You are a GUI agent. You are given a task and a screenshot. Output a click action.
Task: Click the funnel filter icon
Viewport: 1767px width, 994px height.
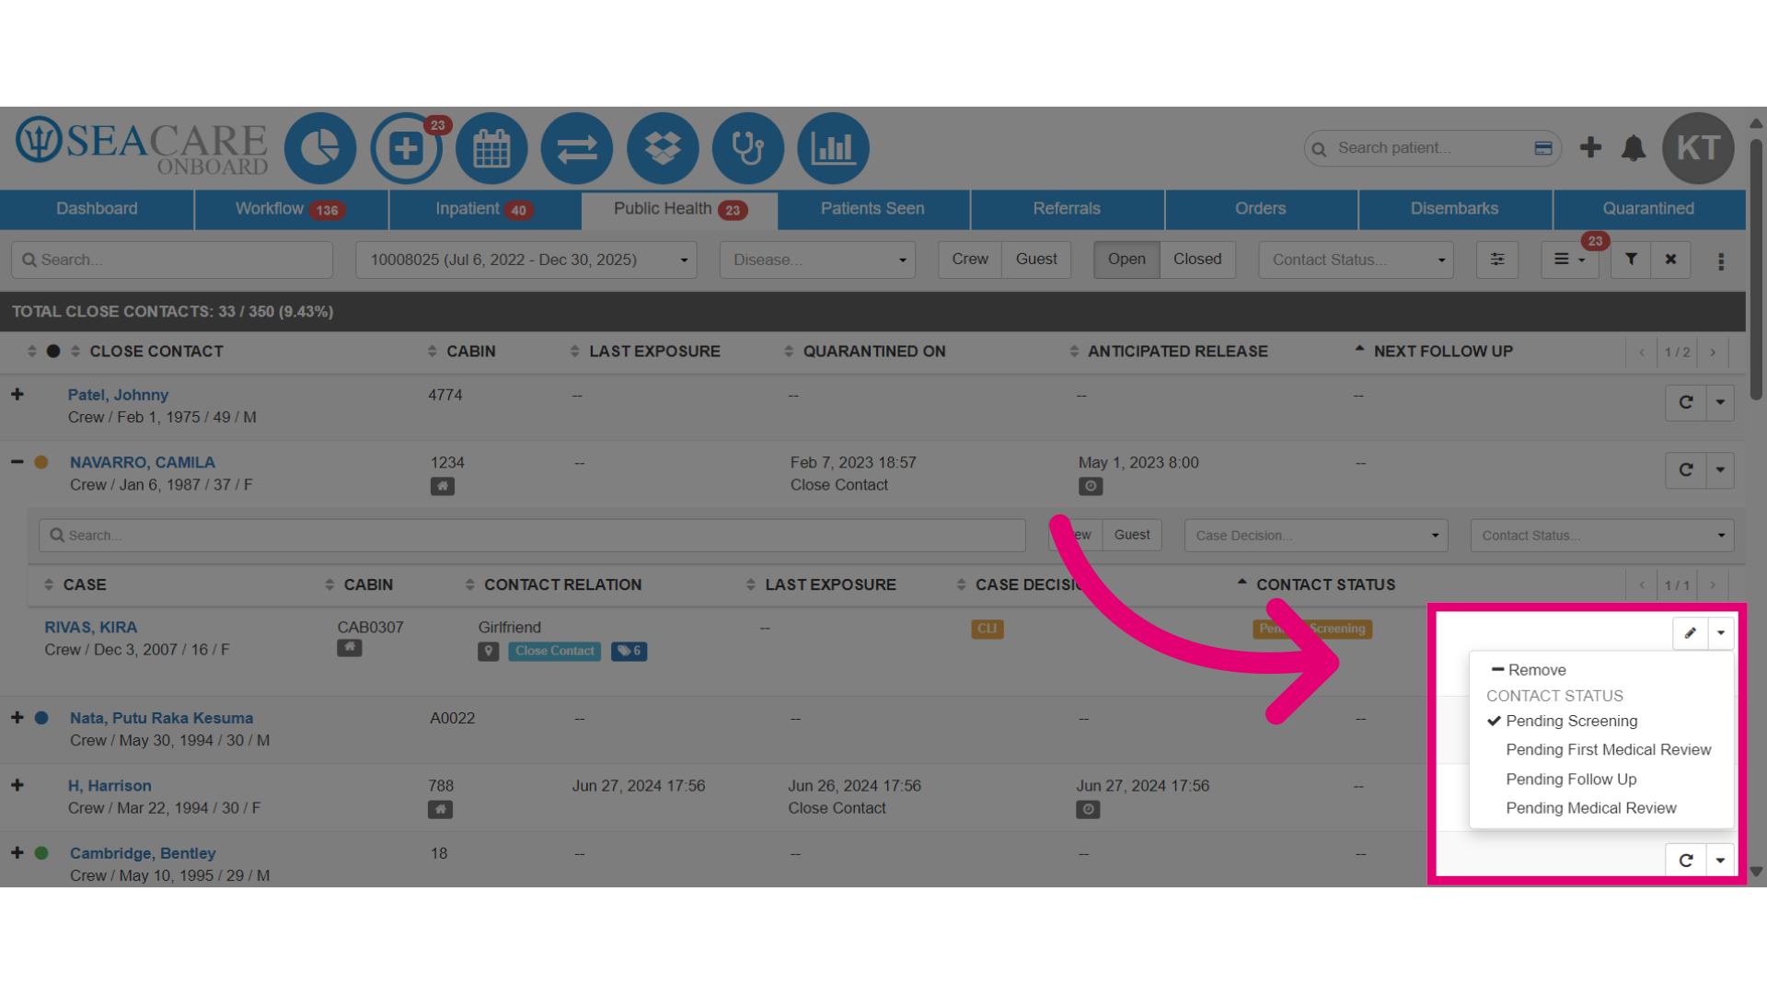tap(1631, 260)
